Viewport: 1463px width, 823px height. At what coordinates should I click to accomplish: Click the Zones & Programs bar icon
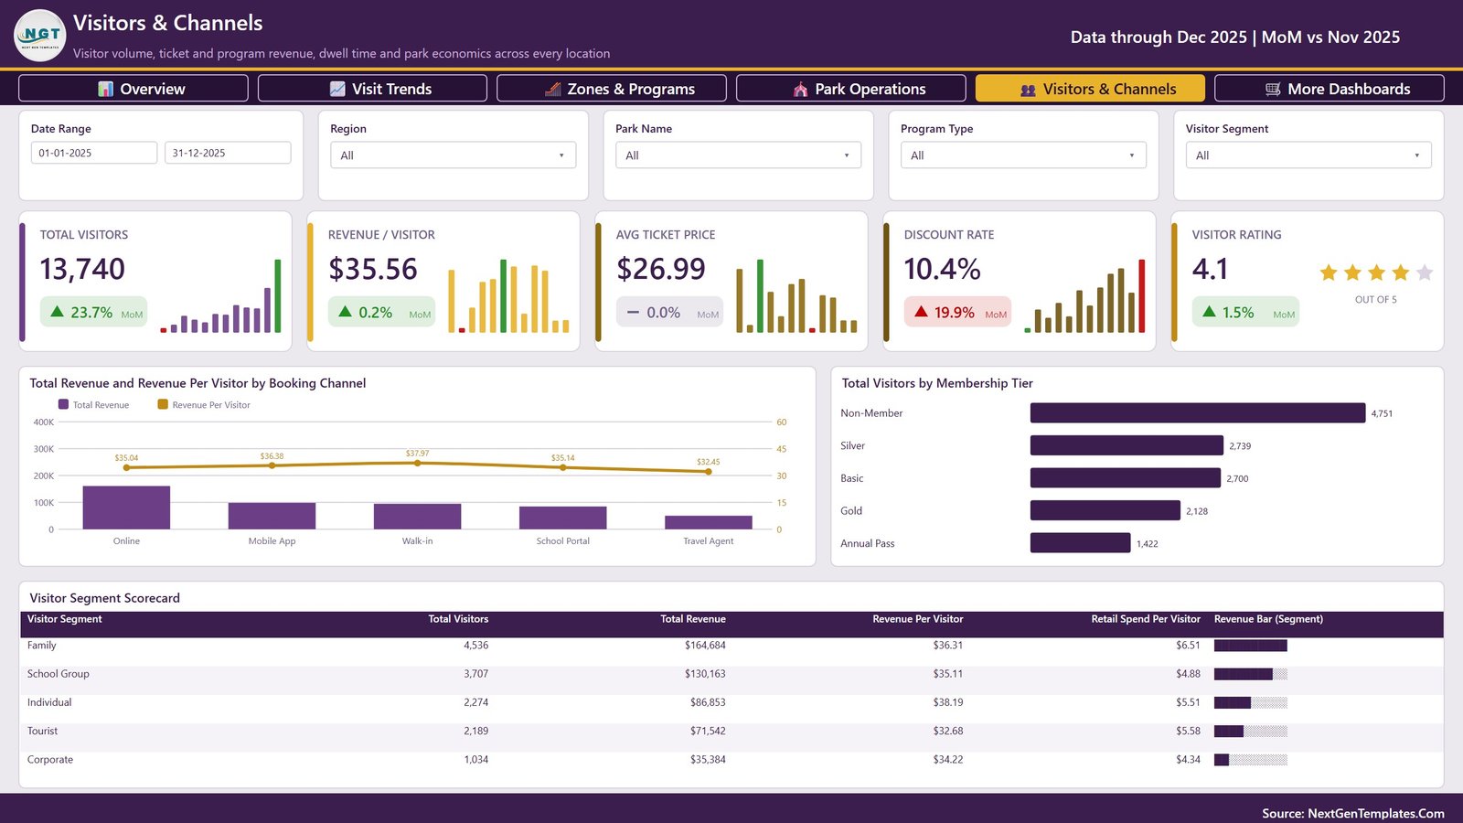[x=553, y=89]
